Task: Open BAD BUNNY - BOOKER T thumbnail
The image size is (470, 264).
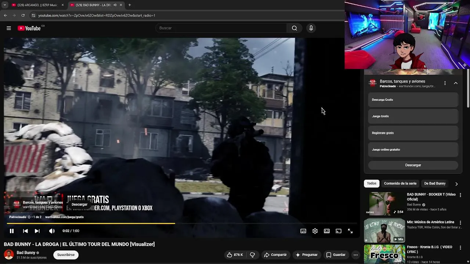Action: [x=384, y=203]
